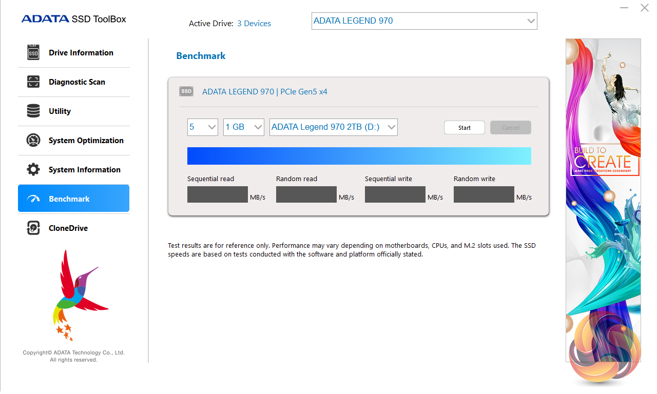Image resolution: width=657 pixels, height=394 pixels.
Task: Click the test results disclaimer text
Action: [x=352, y=250]
